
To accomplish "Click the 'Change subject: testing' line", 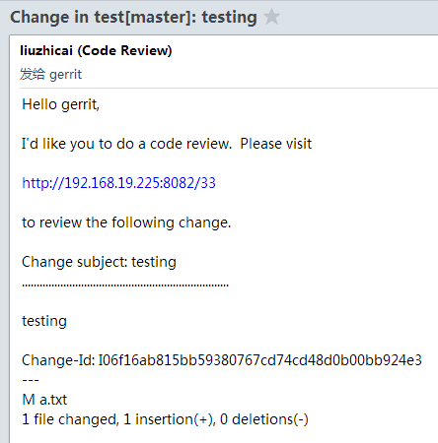I will pyautogui.click(x=99, y=262).
